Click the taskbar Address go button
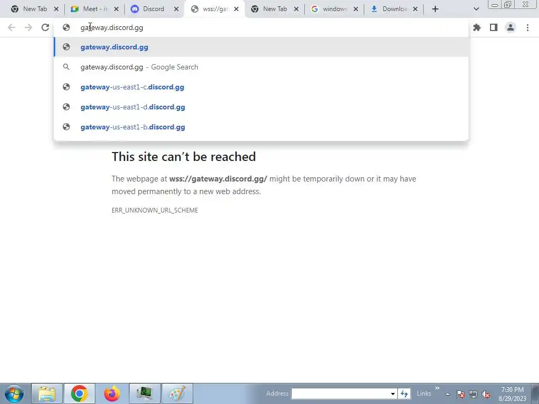This screenshot has width=539, height=404. pos(404,393)
